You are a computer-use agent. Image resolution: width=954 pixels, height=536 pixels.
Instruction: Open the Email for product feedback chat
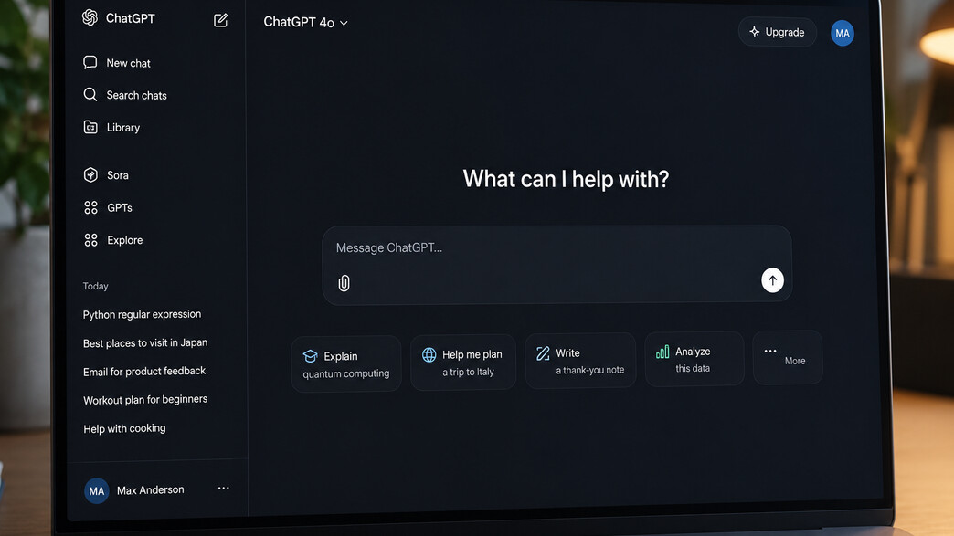[144, 372]
